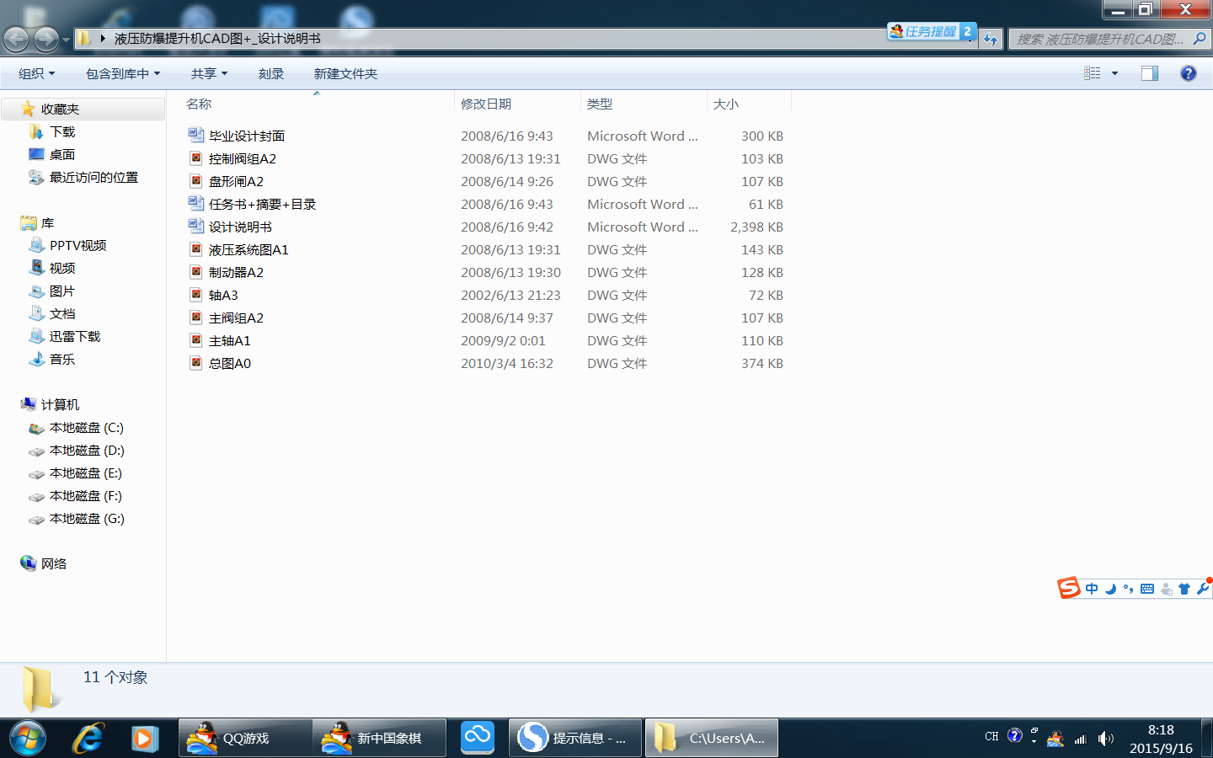1213x758 pixels.
Task: Open 桌面 in navigation pane
Action: coord(62,154)
